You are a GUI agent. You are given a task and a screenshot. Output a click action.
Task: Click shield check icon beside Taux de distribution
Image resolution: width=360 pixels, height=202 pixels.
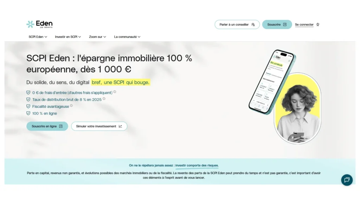pos(28,99)
